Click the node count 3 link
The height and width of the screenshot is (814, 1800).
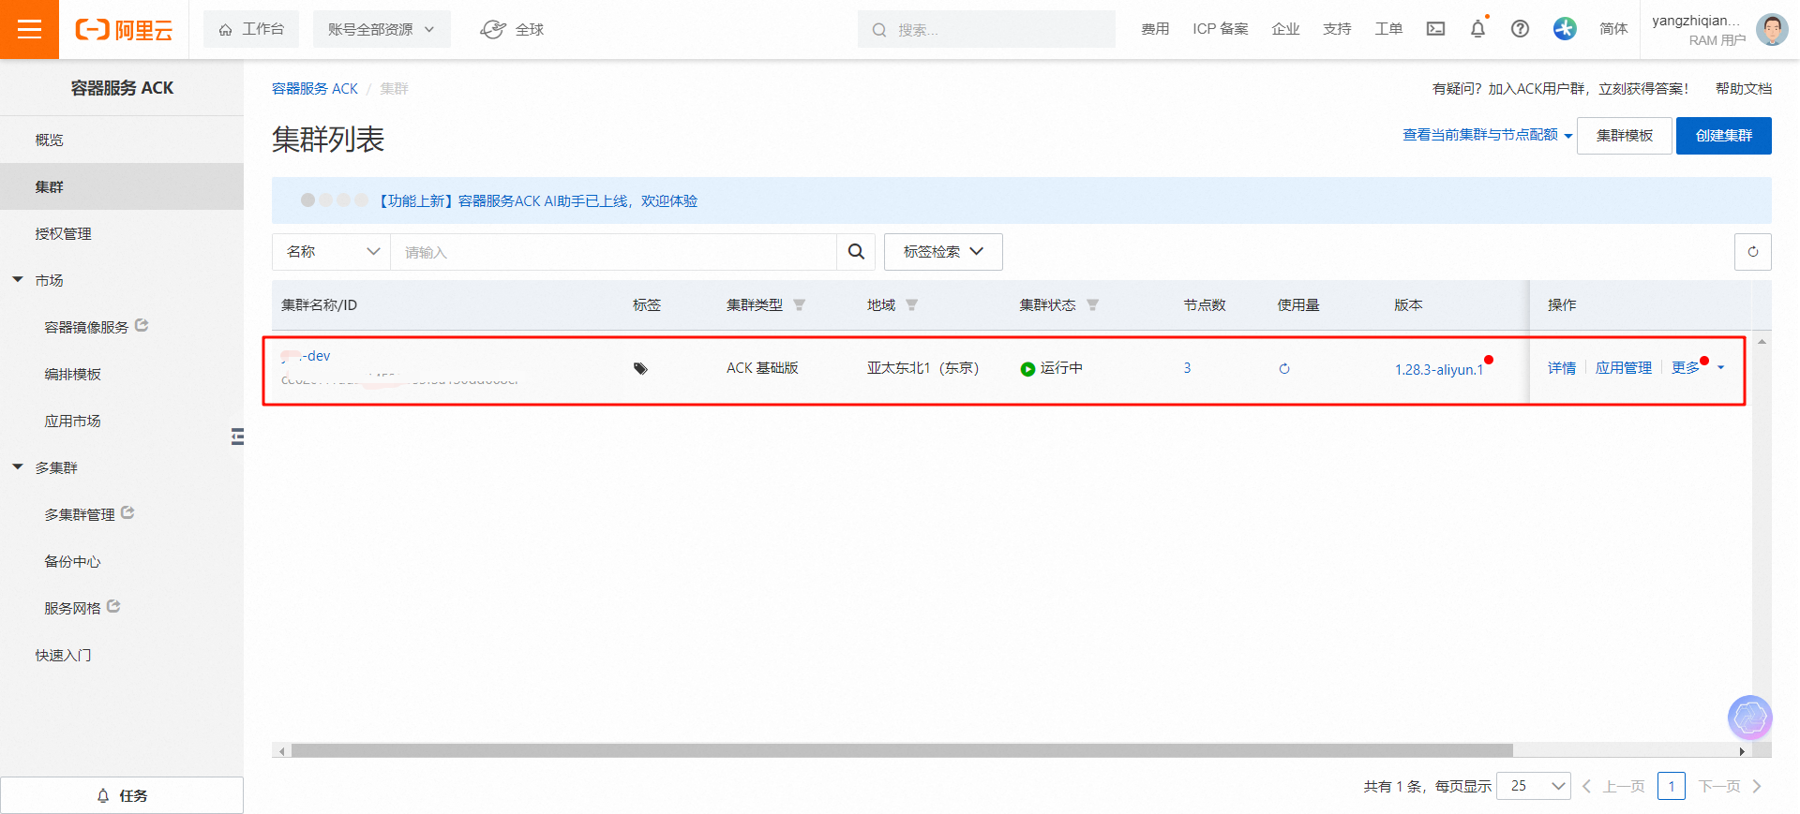[x=1187, y=368]
